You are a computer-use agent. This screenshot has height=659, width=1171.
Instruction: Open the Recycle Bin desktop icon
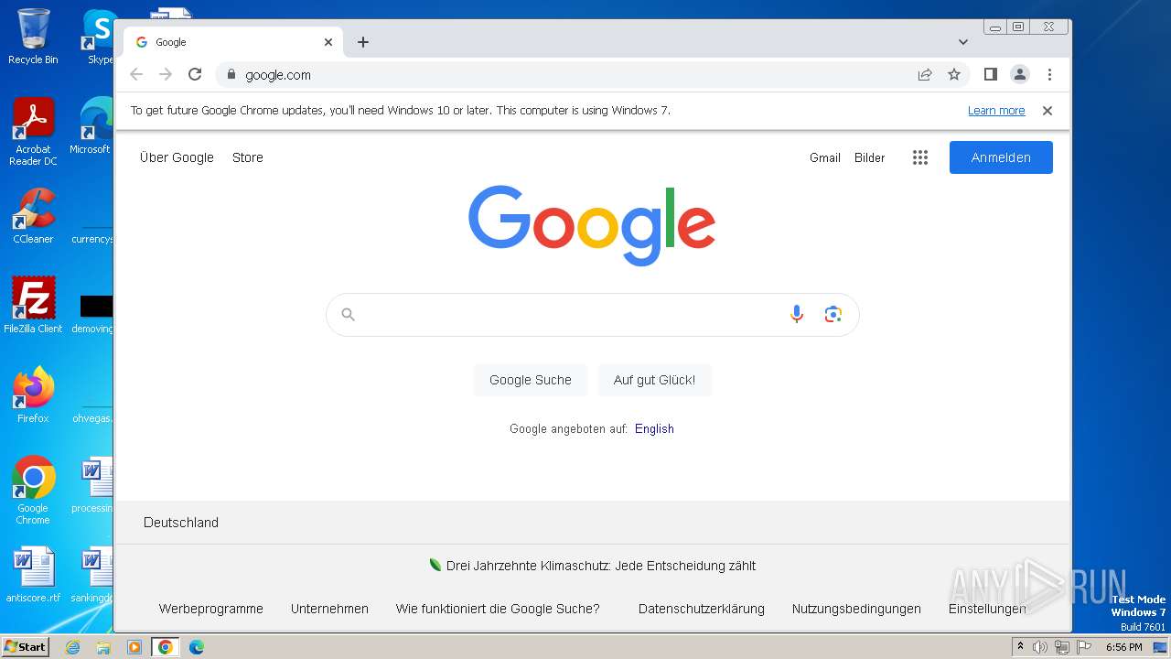pos(33,37)
